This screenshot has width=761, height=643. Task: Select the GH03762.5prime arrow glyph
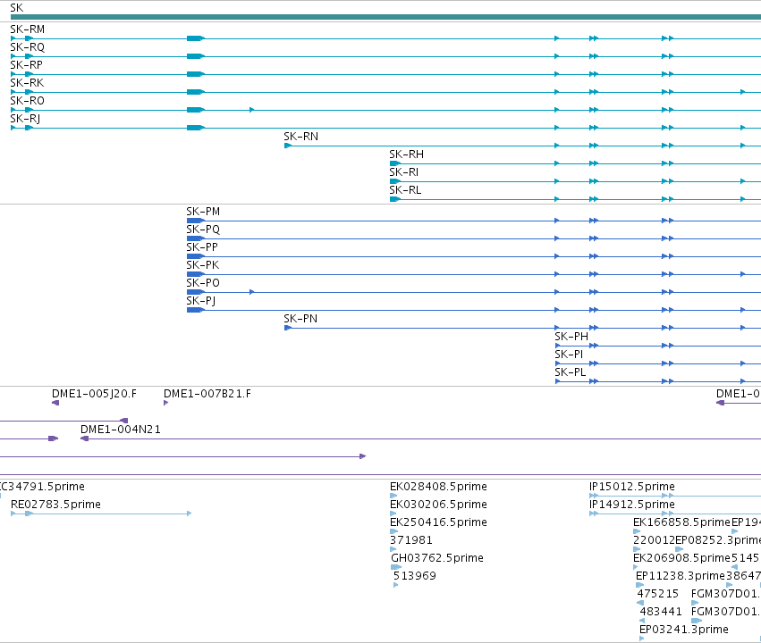396,567
